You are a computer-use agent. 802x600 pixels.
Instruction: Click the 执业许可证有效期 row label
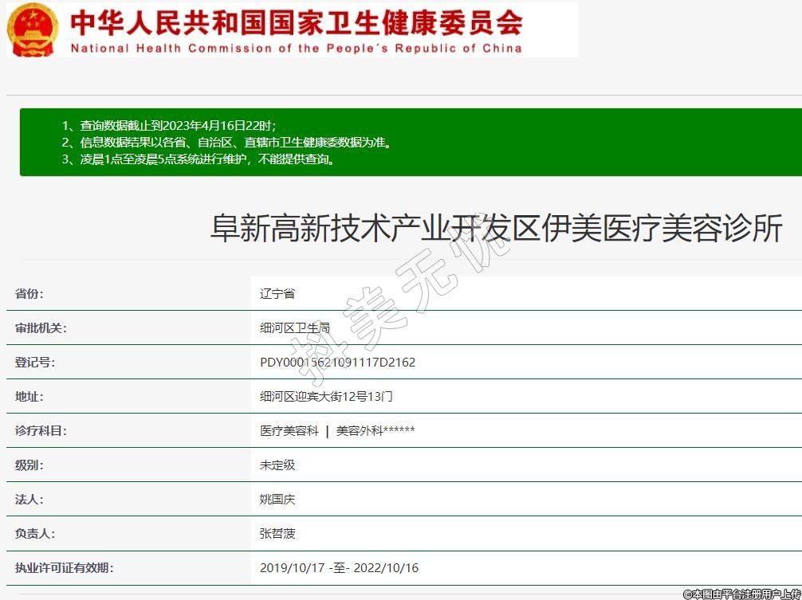(x=64, y=567)
